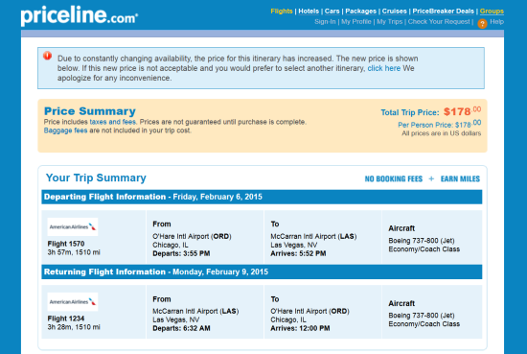Go to My Trips
Image resolution: width=527 pixels, height=354 pixels.
tap(390, 22)
